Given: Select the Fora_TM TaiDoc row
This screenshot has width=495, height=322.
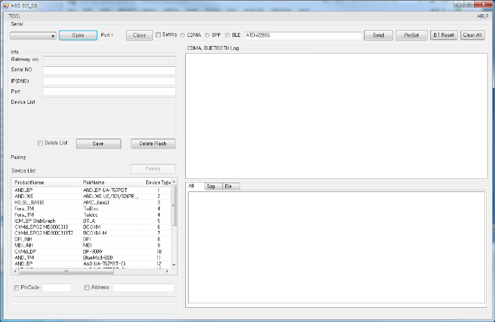Looking at the screenshot, I should [92, 208].
